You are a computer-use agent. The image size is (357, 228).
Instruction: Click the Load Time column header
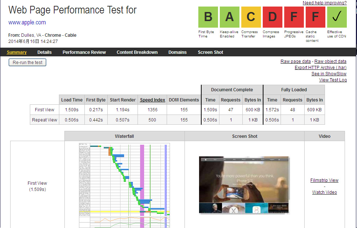pyautogui.click(x=72, y=100)
